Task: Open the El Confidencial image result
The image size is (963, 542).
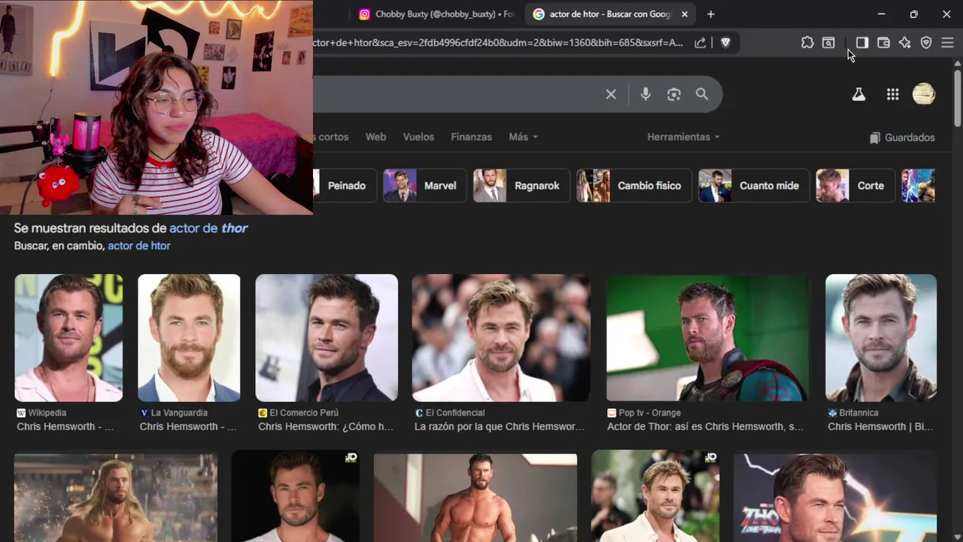Action: [x=501, y=338]
